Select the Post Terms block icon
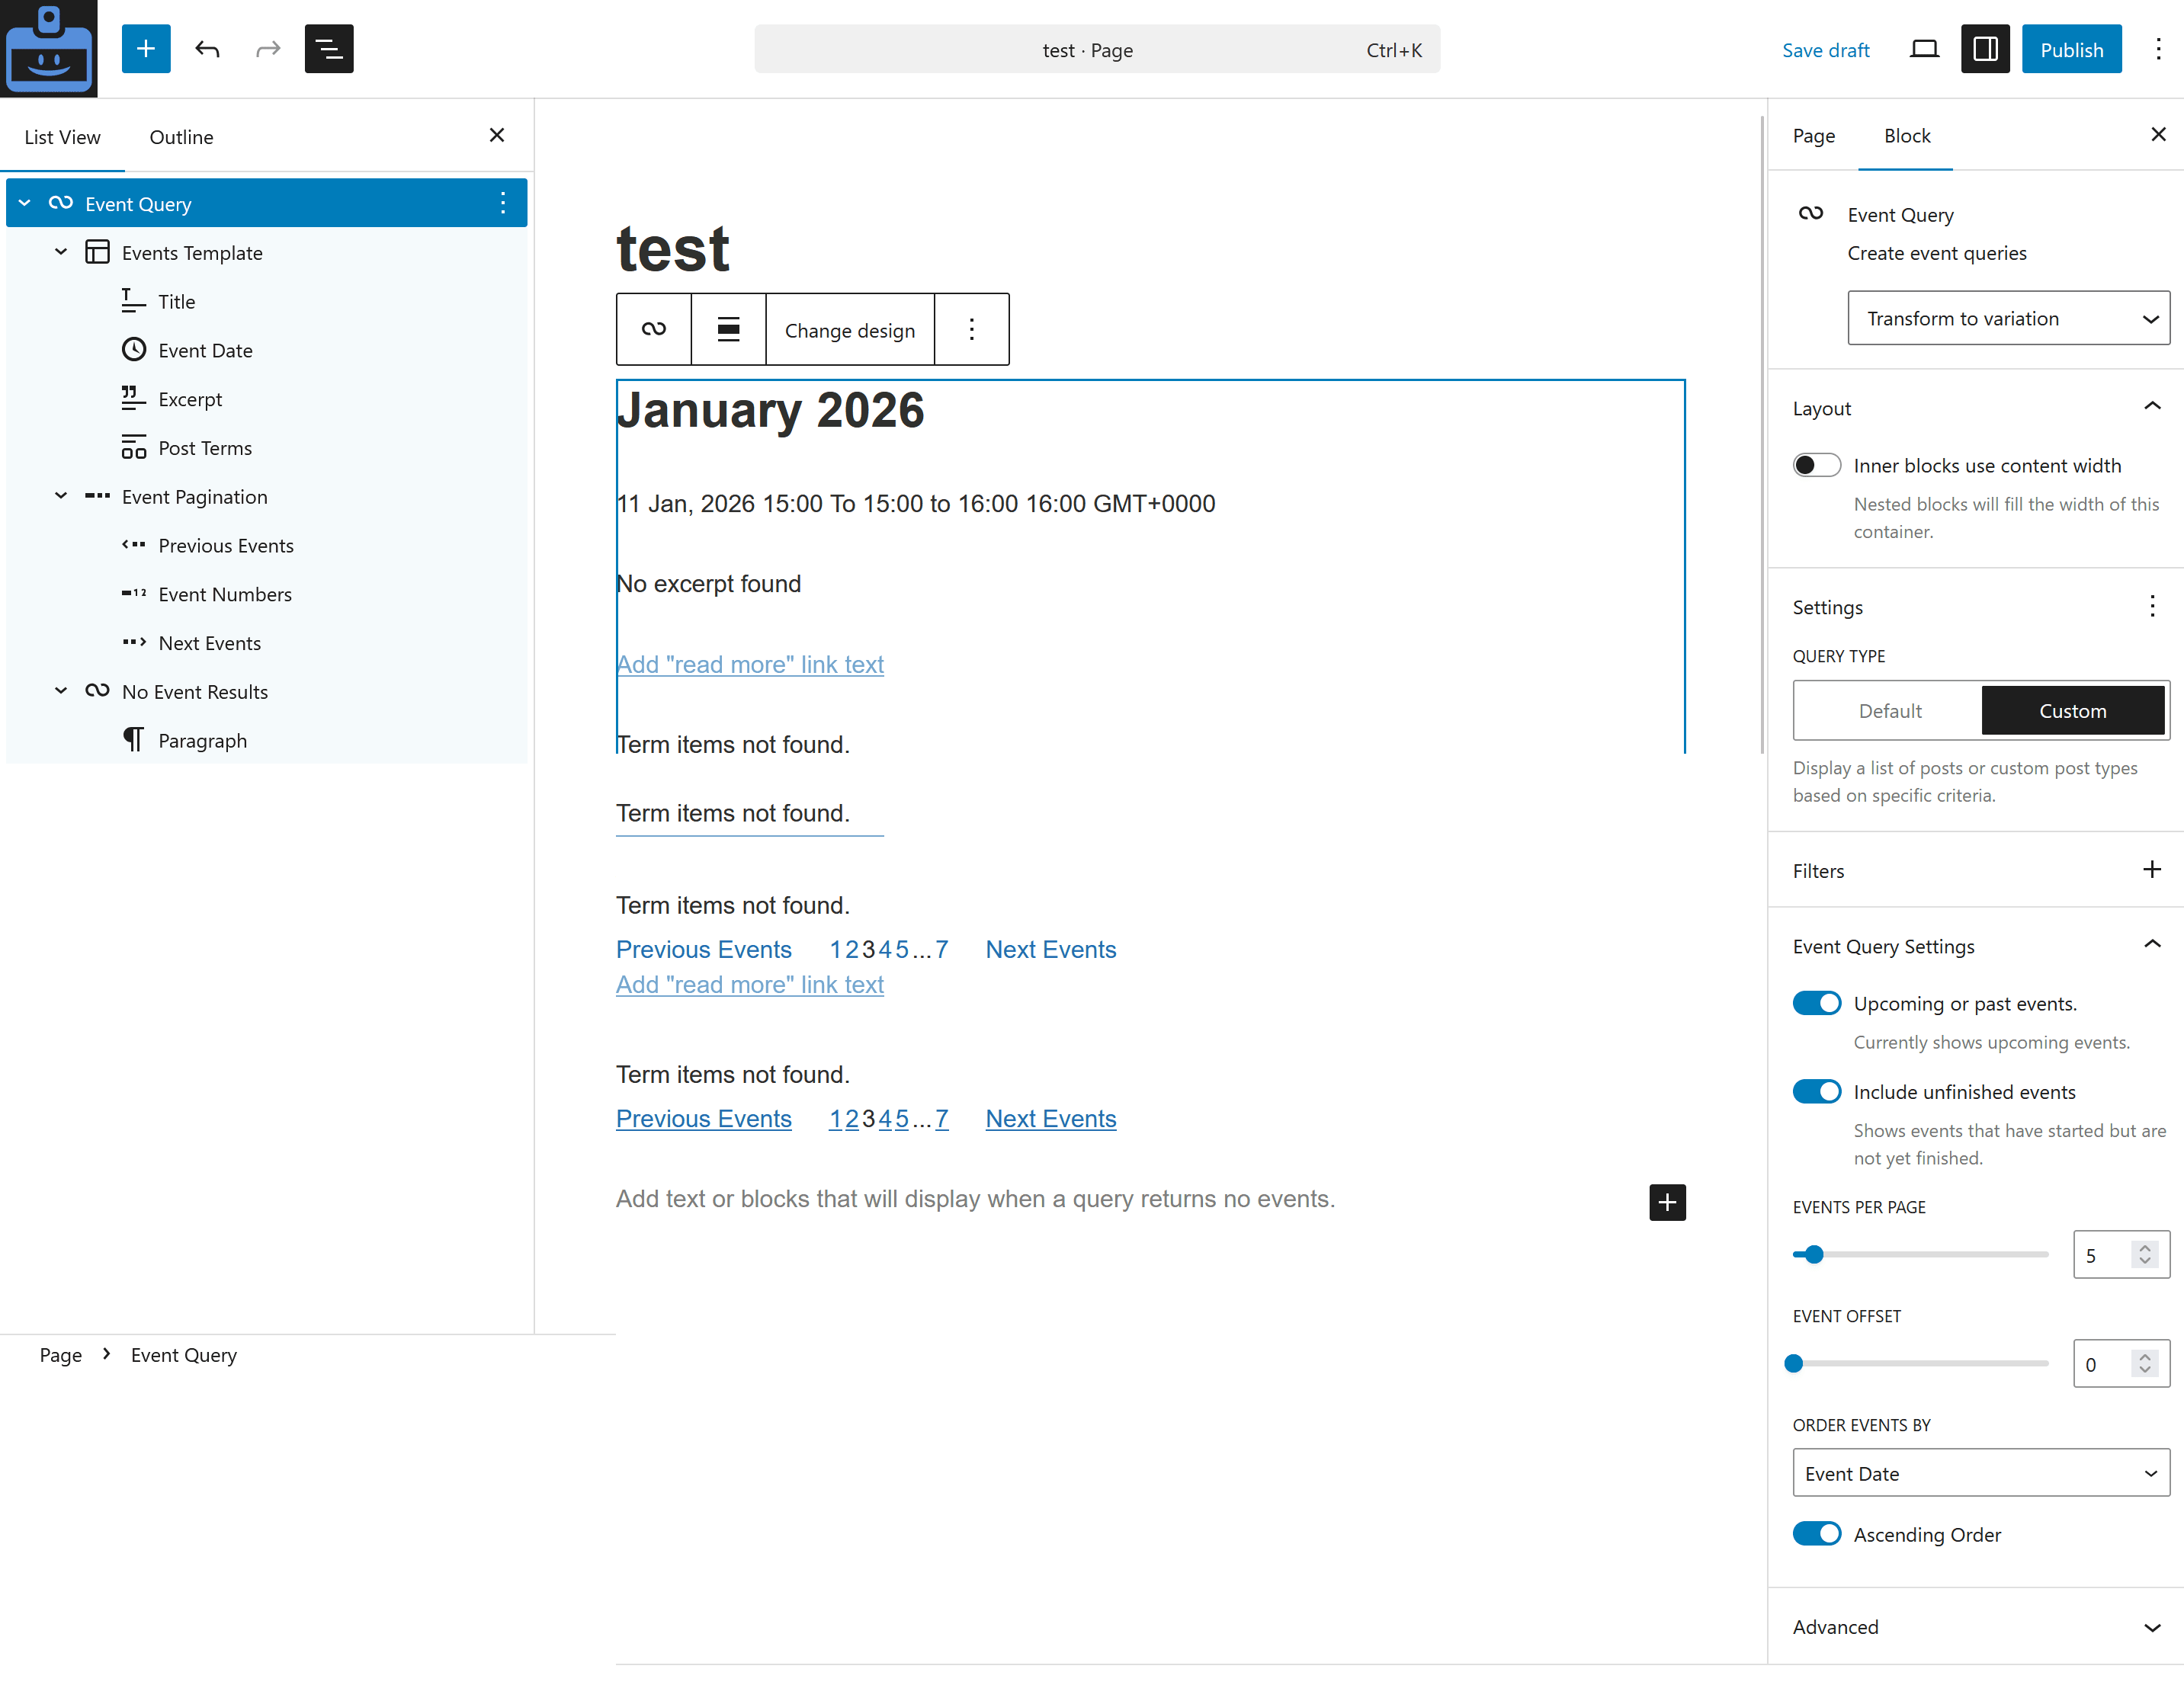Viewport: 2184px width, 1701px height. pyautogui.click(x=133, y=447)
